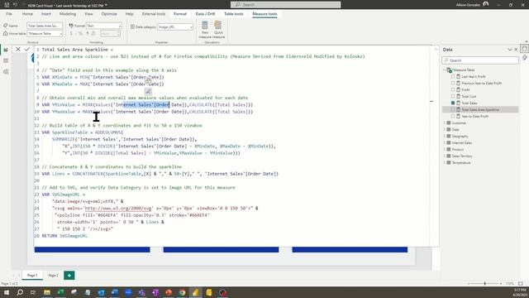Click the thousands separator icon
529x298 pixels.
click(x=88, y=33)
